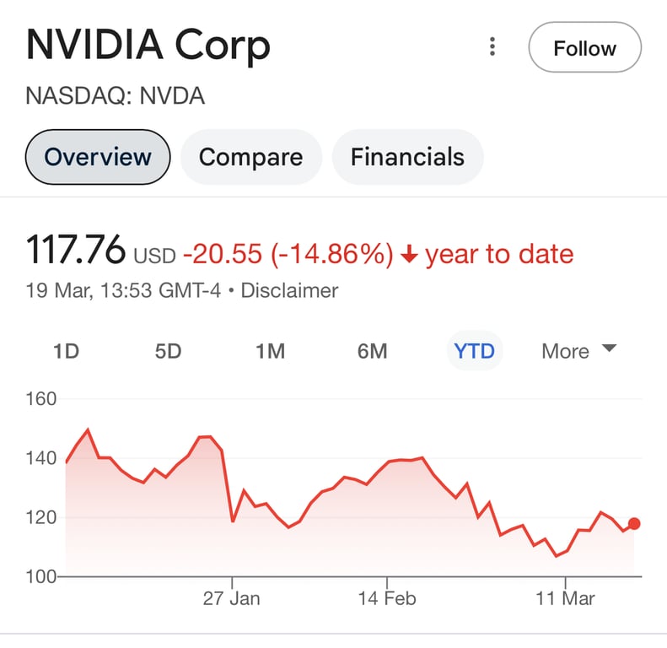Switch chart to 1M range
Screen dimensions: 667x648
(270, 351)
